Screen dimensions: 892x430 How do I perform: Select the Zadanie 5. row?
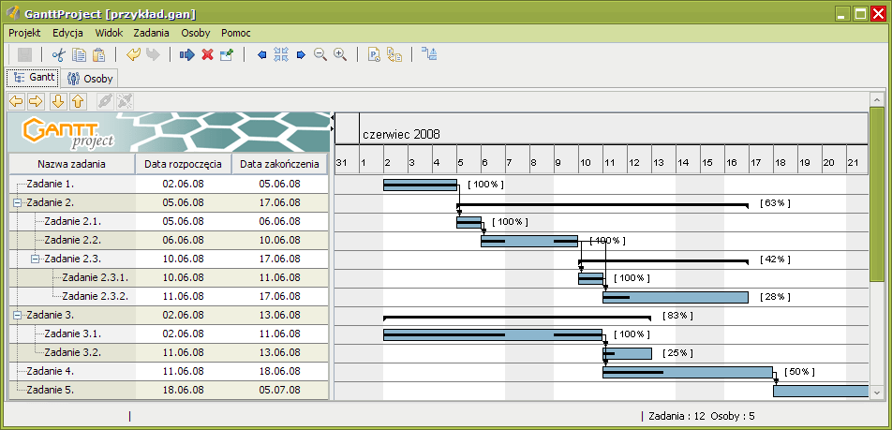[169, 390]
